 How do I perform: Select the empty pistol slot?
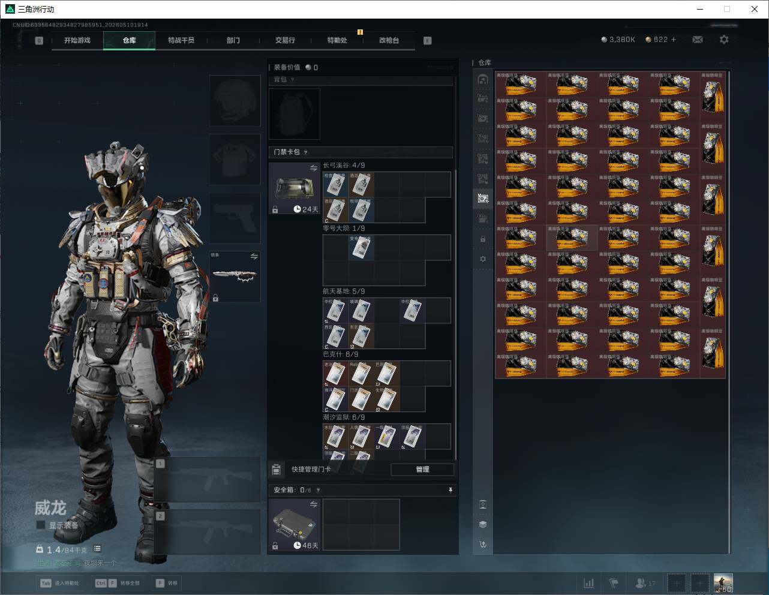(235, 218)
